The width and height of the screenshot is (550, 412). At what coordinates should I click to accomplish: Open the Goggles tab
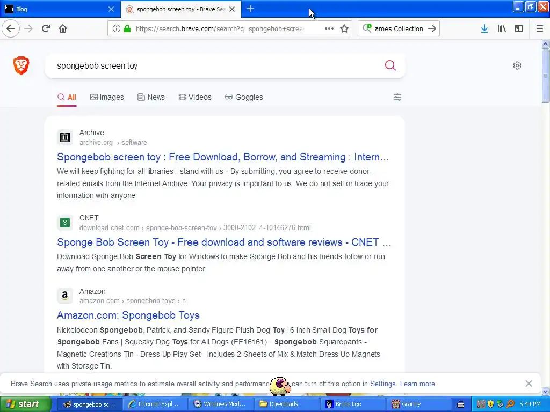(244, 97)
